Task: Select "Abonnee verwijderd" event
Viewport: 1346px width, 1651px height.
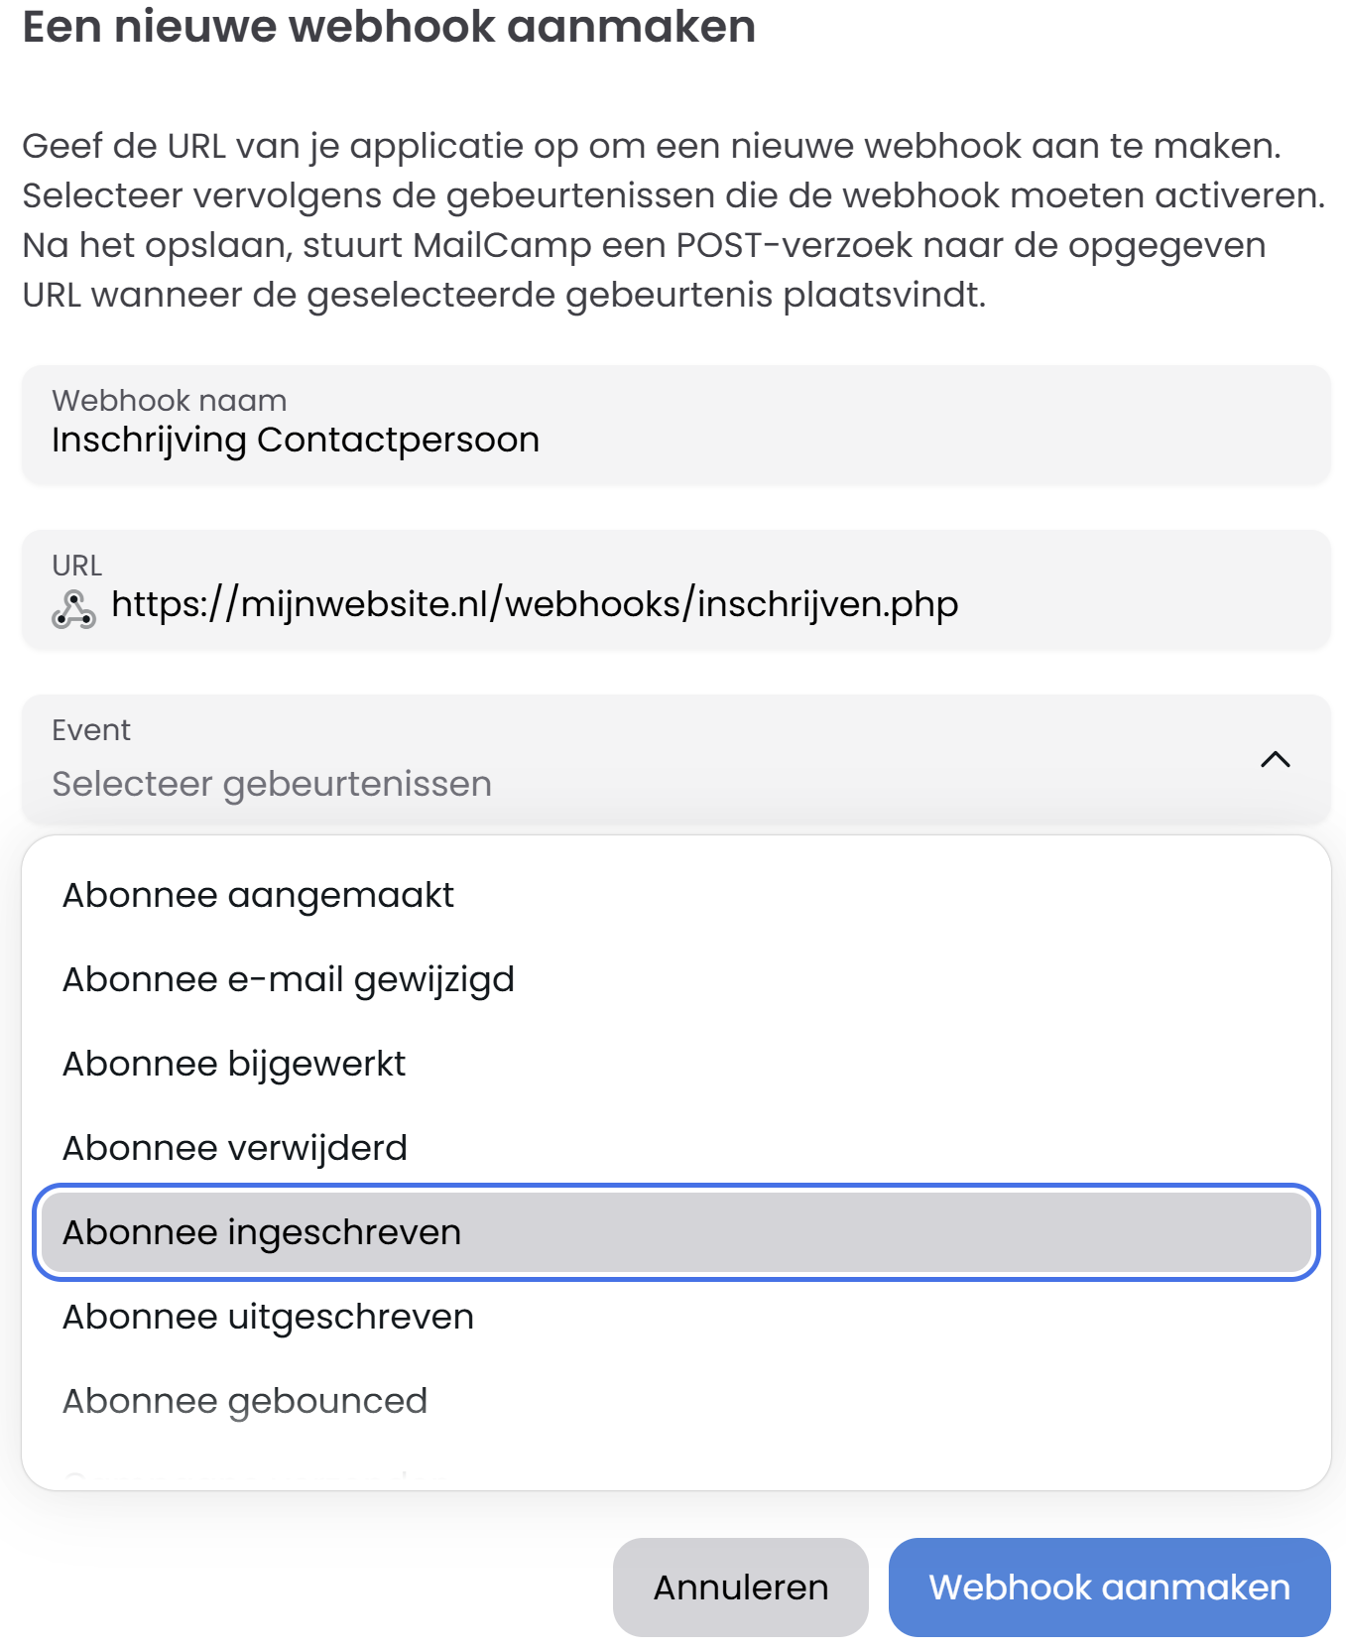Action: coord(234,1147)
